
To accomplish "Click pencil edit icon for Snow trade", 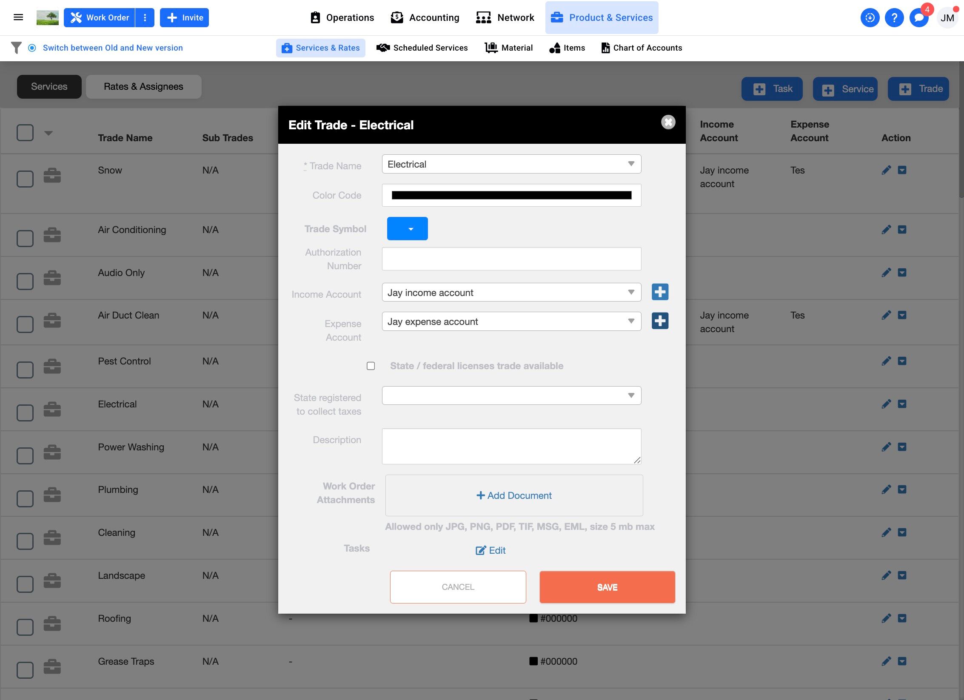I will coord(886,171).
